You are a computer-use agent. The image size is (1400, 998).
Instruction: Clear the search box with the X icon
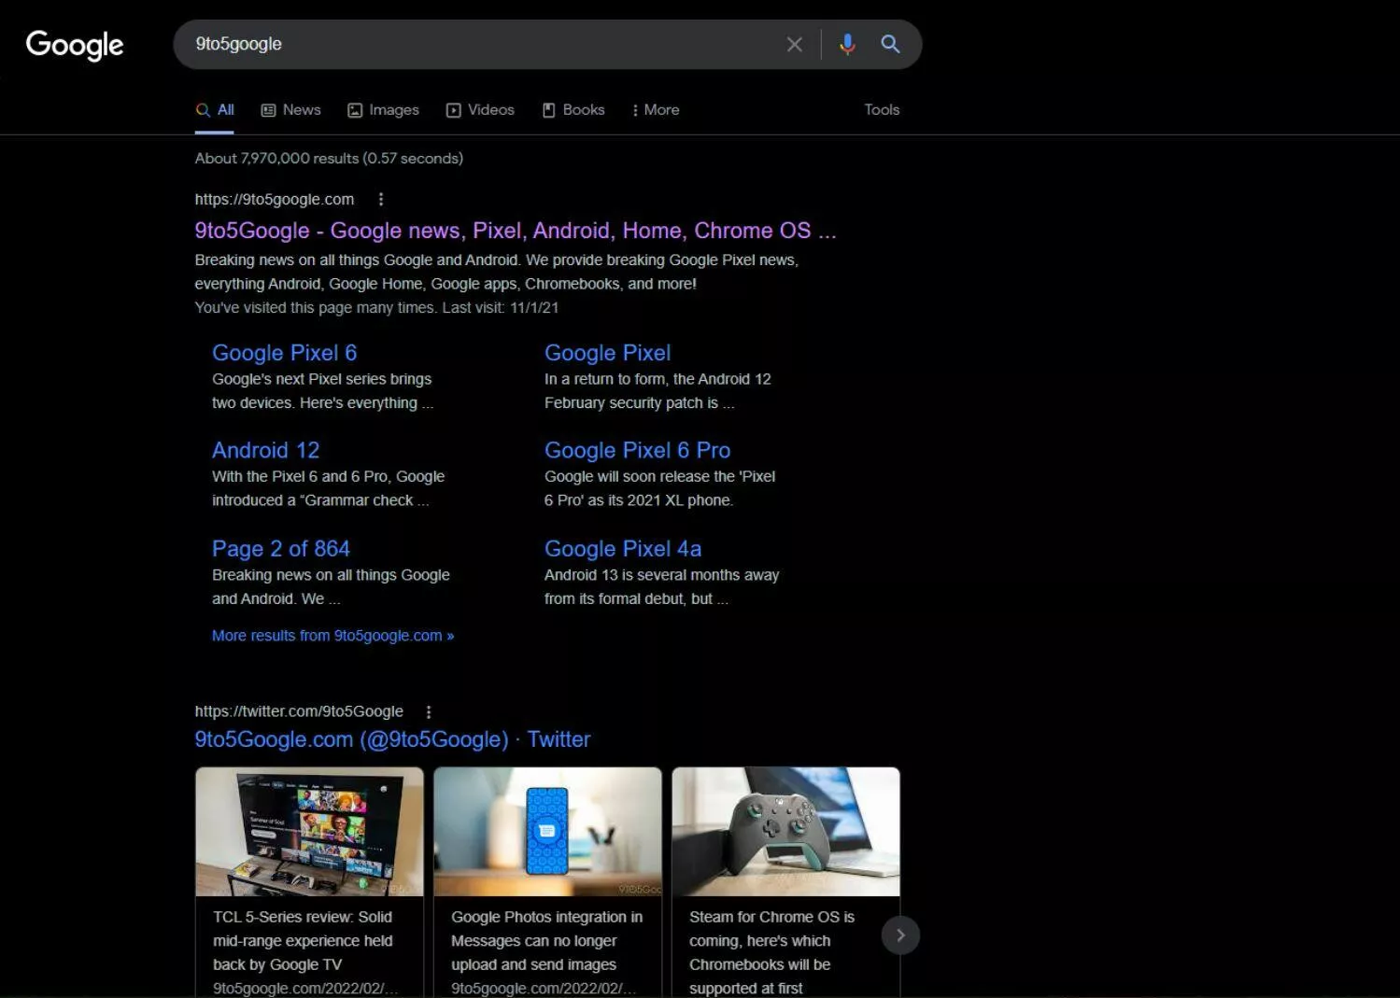coord(794,44)
